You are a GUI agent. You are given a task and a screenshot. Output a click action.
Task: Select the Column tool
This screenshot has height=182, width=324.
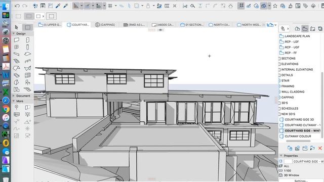tap(27, 47)
